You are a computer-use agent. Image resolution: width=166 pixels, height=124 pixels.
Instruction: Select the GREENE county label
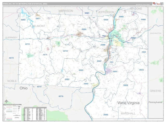coord(155,91)
